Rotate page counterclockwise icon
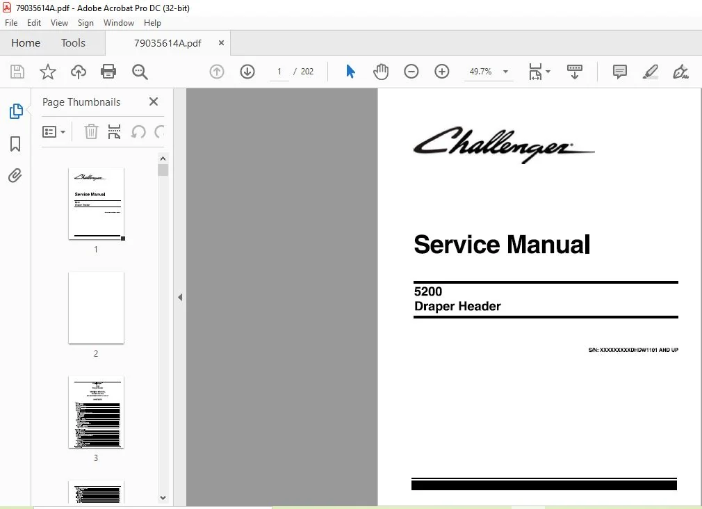 click(138, 131)
